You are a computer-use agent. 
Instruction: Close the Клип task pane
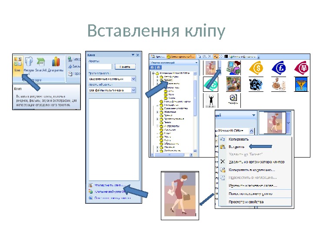point(138,55)
